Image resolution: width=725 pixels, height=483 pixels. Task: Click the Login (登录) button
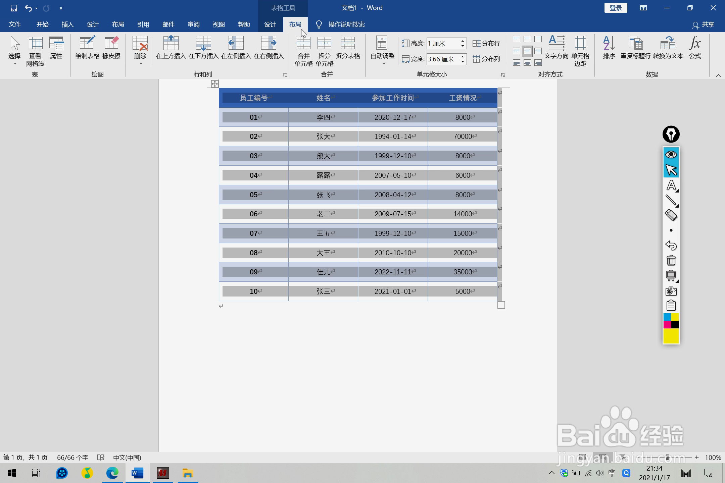pos(616,8)
